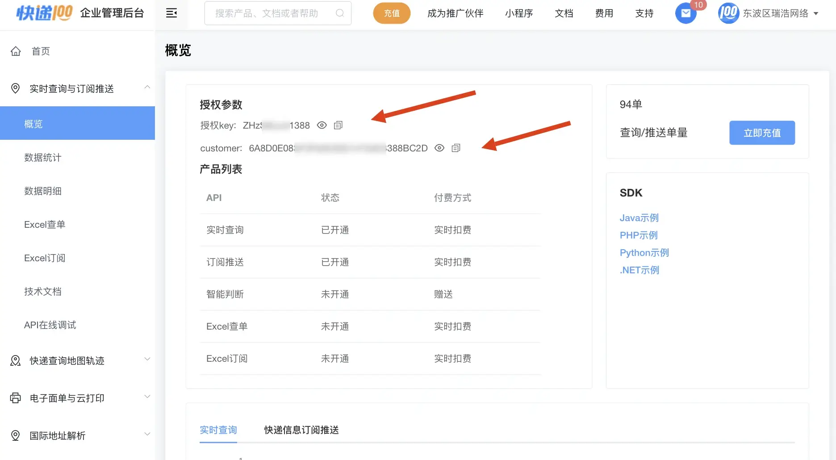Switch to 快递信息订阅推送 tab

coord(301,430)
